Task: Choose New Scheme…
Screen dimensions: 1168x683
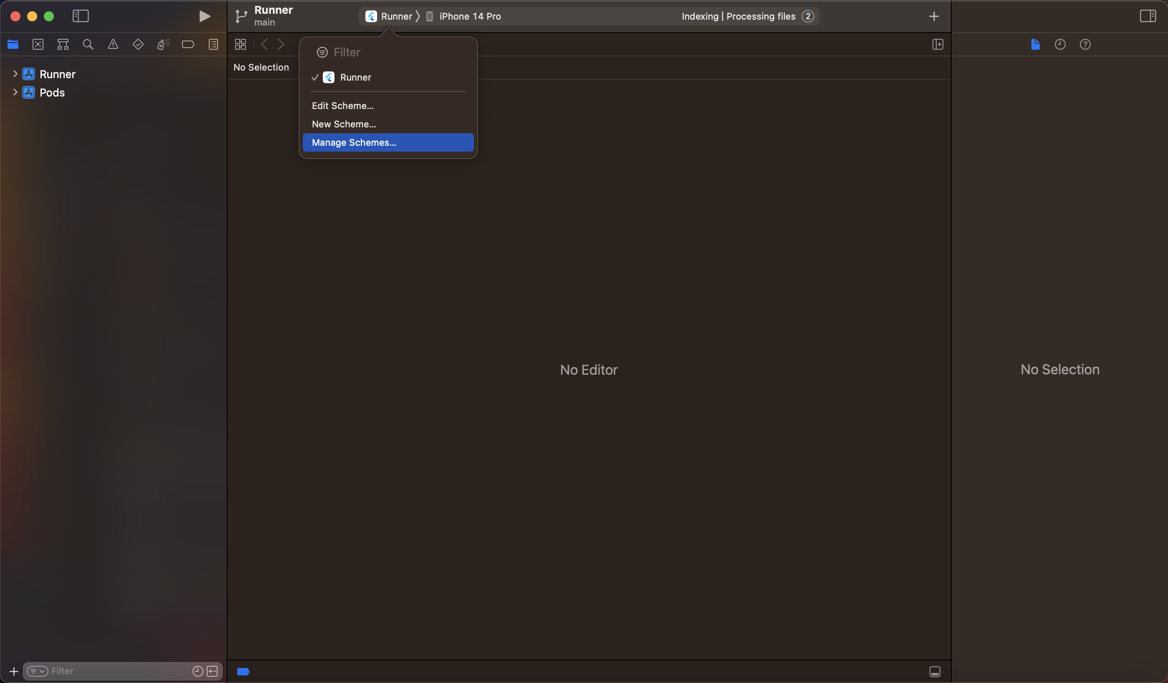Action: (x=388, y=124)
